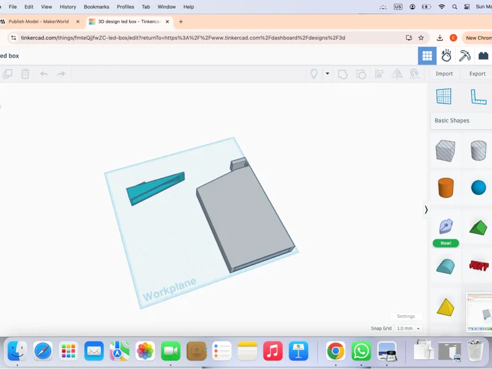Collapse the shapes panel with the chevron
Screen dimensions: 492x369
(x=426, y=210)
